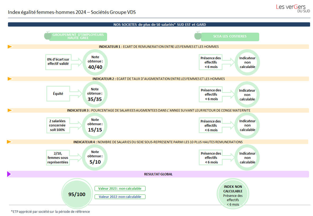
Task: Select the 'Groupement d'Employeurs Haute Grée' label
Action: click(x=78, y=37)
